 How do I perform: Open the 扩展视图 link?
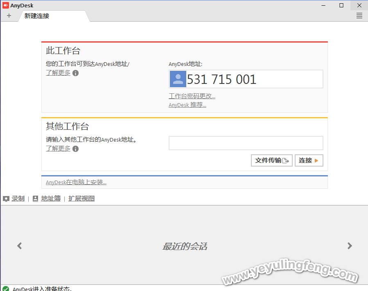pos(81,199)
